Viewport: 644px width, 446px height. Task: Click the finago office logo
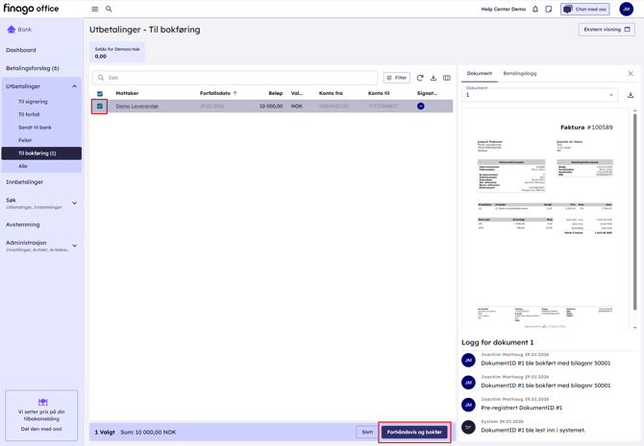click(x=31, y=9)
